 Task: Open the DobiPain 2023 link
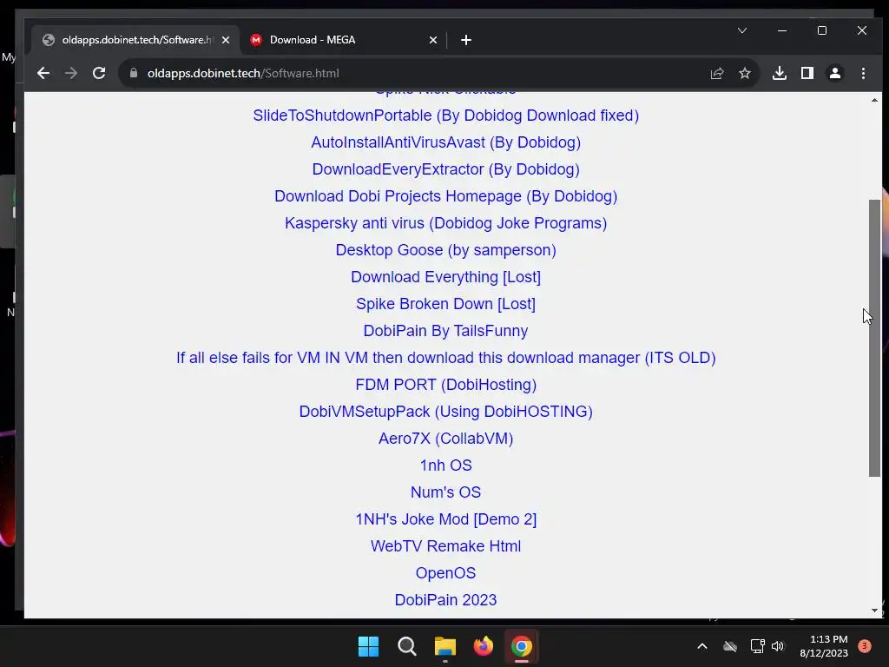tap(445, 600)
